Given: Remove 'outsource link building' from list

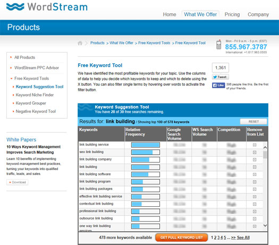Looking at the screenshot, I should (255, 219).
